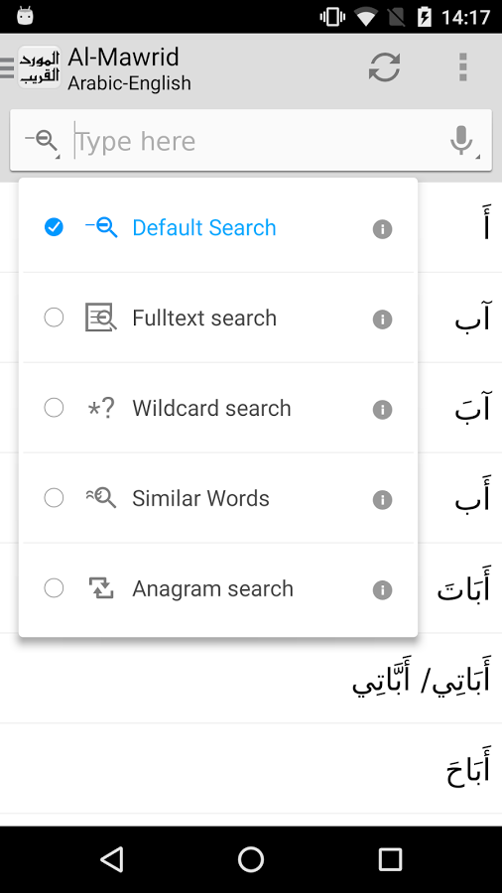
Task: Open the hamburger navigation drawer
Action: point(7,67)
